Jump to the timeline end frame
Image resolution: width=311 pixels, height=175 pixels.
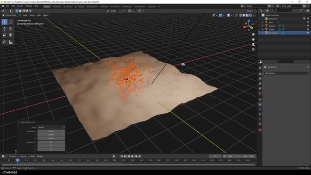tap(139, 157)
